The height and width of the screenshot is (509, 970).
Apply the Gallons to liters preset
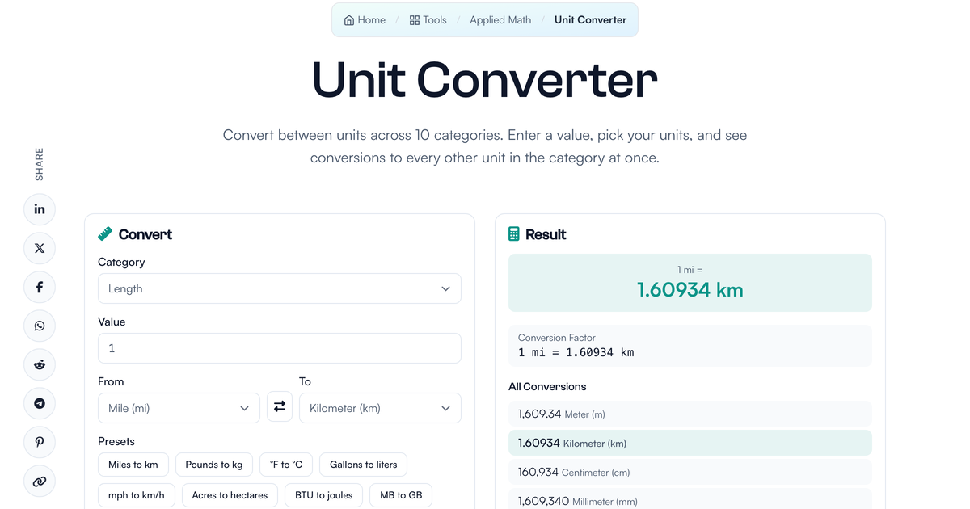click(x=364, y=465)
